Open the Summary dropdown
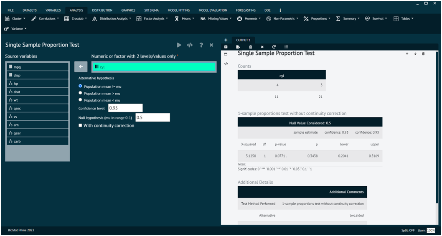 (348, 19)
